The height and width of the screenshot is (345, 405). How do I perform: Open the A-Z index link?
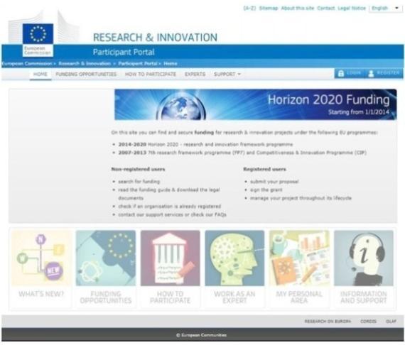(x=249, y=8)
